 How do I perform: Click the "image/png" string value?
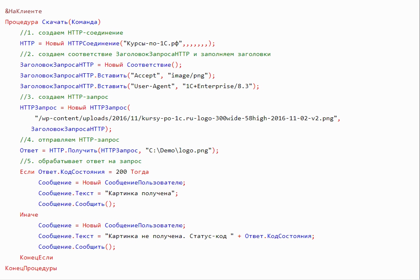(x=188, y=76)
